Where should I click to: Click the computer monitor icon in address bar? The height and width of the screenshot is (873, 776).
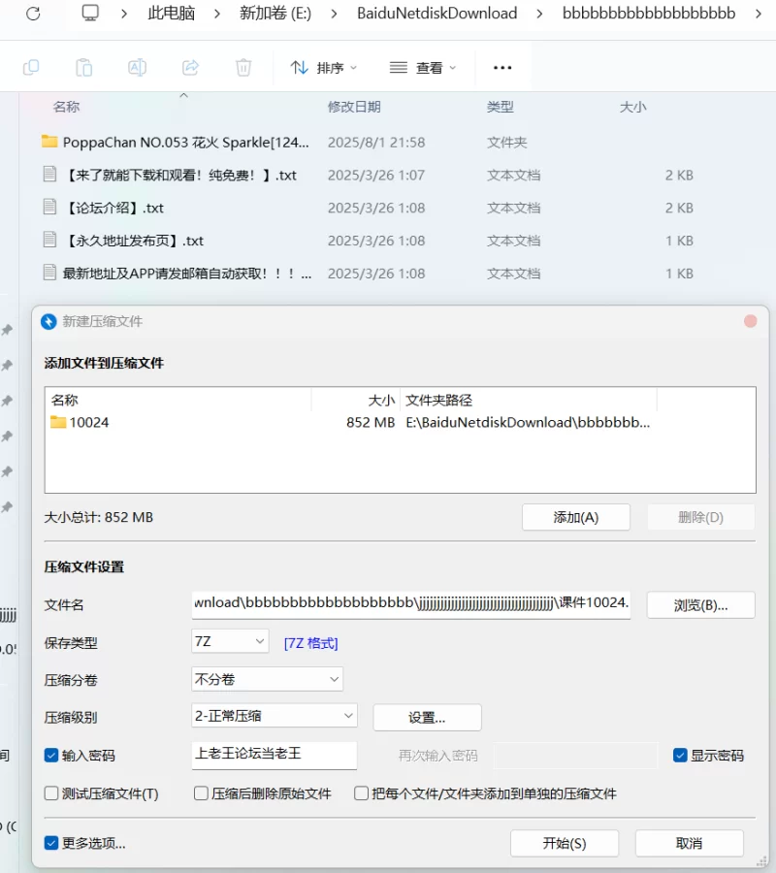[x=89, y=13]
